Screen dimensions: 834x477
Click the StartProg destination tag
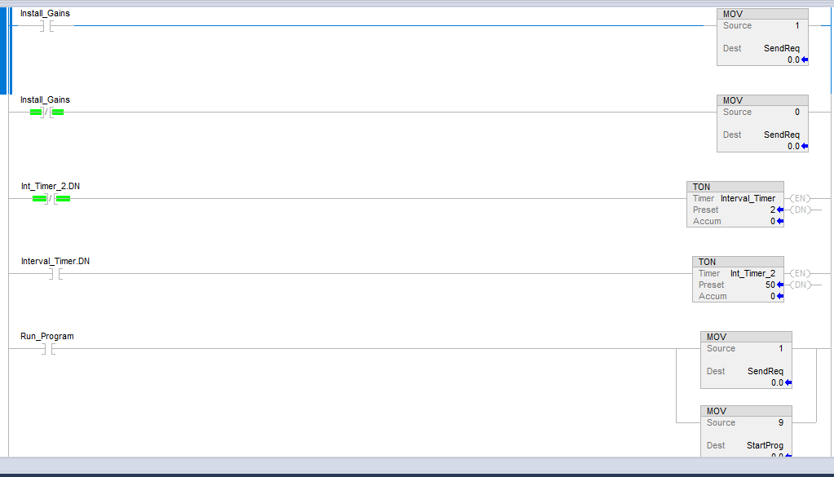pyautogui.click(x=765, y=445)
